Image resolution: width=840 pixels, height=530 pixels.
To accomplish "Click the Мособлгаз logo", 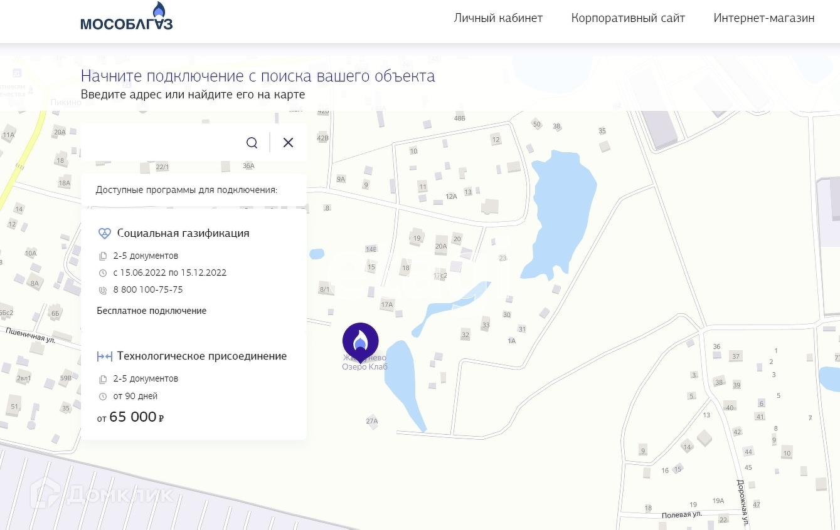I will point(126,18).
